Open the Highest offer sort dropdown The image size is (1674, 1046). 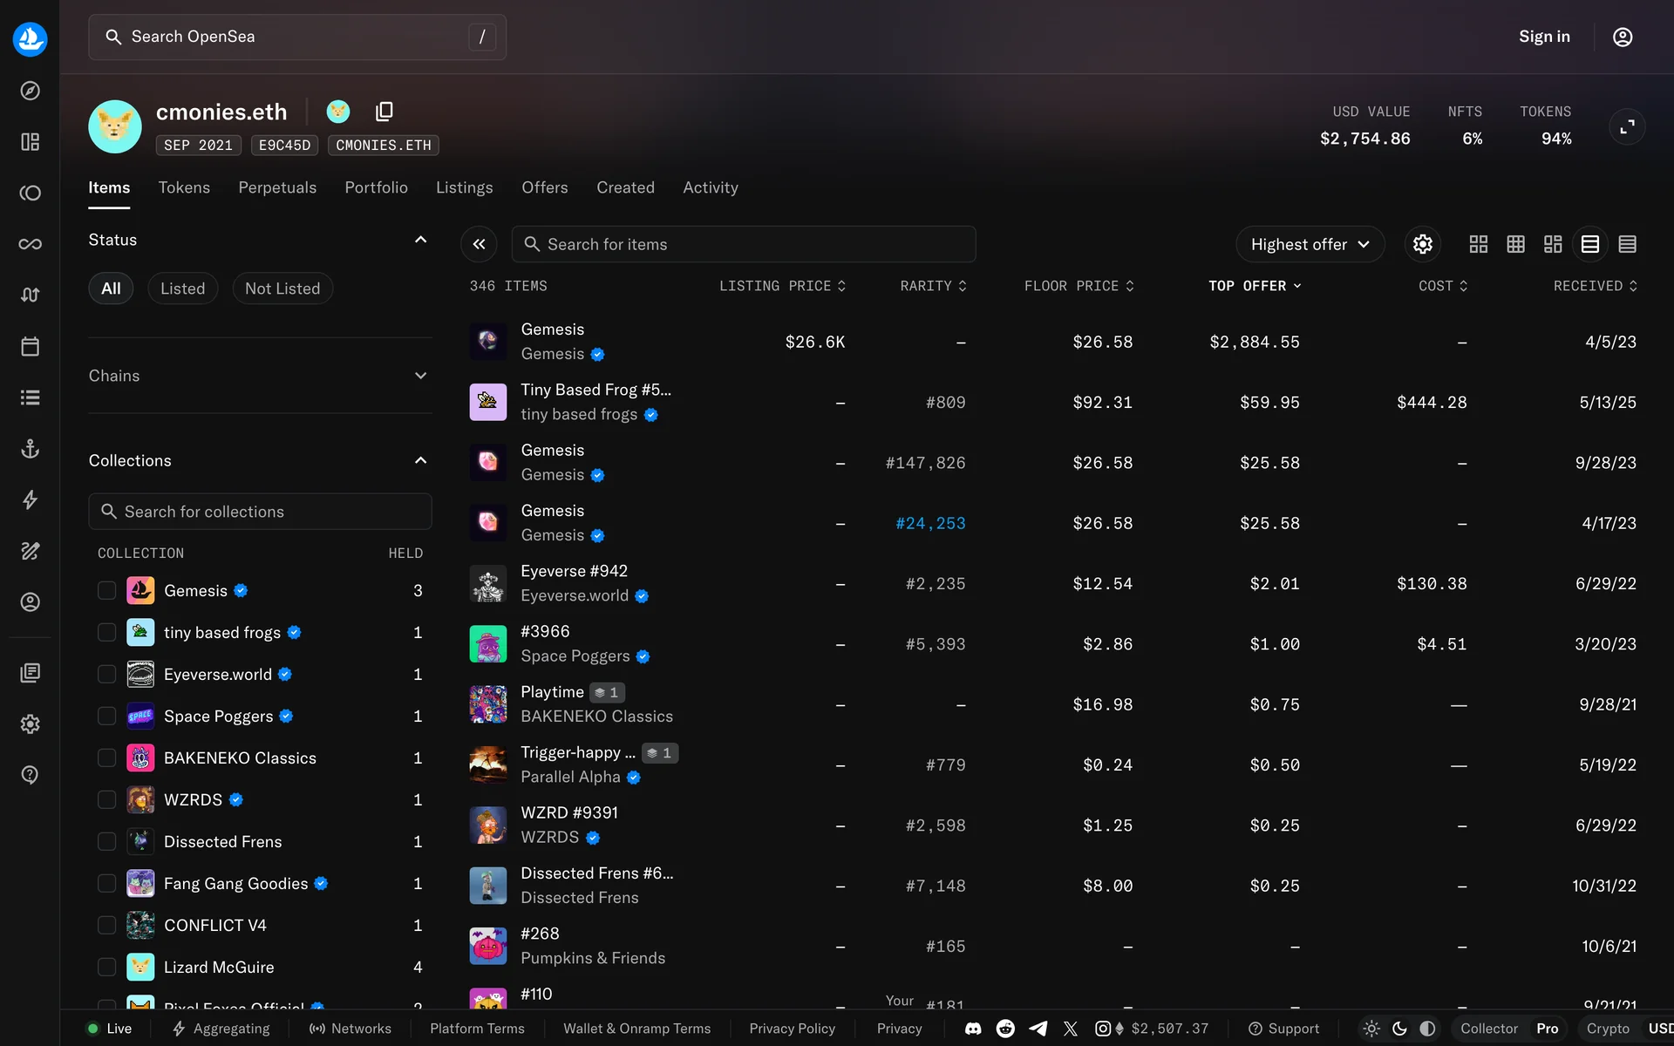pyautogui.click(x=1310, y=244)
